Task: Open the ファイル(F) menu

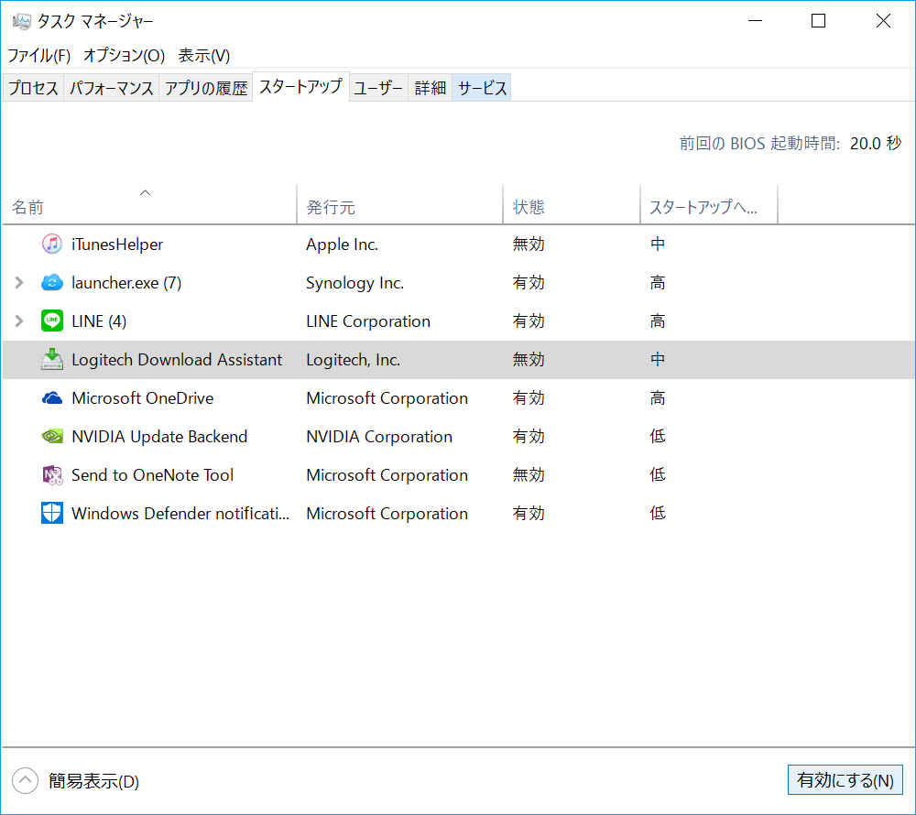Action: tap(39, 56)
